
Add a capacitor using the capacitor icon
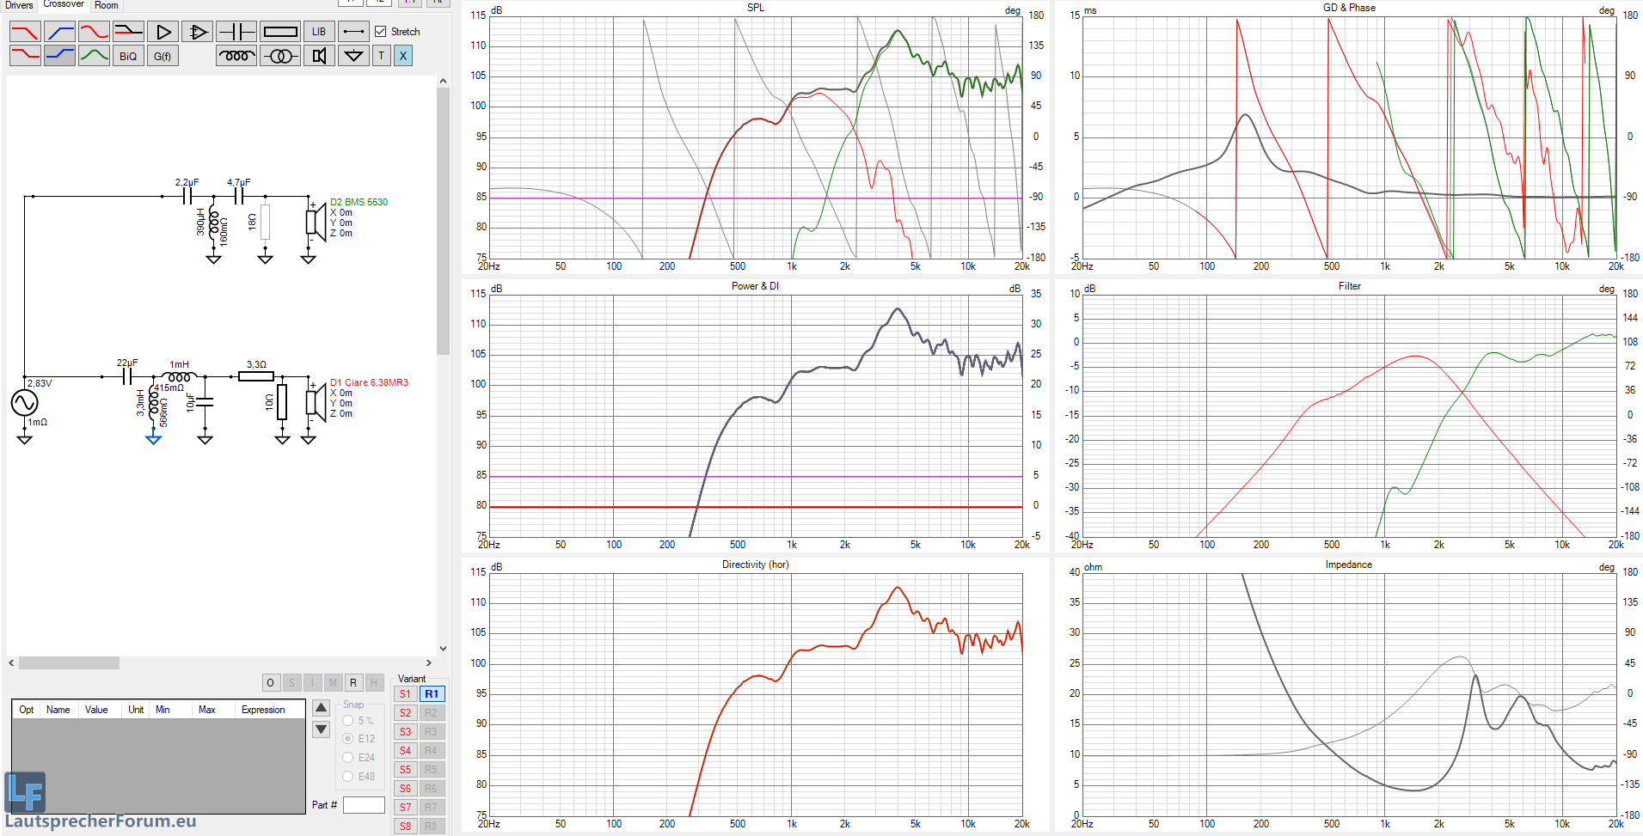tap(236, 32)
